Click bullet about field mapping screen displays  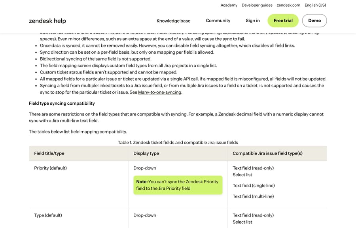click(x=129, y=66)
